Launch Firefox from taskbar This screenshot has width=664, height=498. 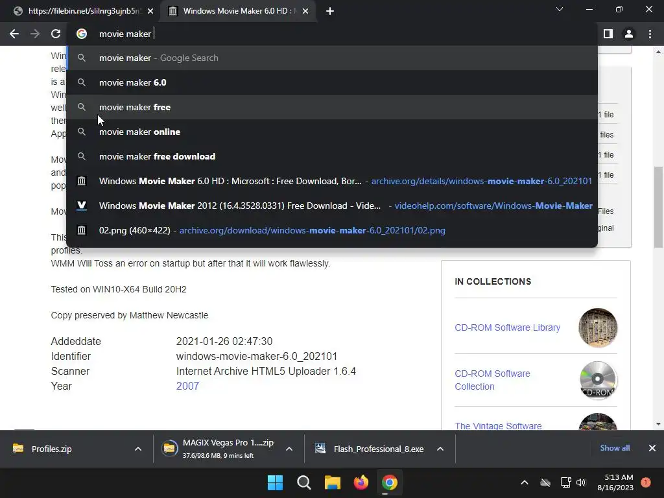361,482
